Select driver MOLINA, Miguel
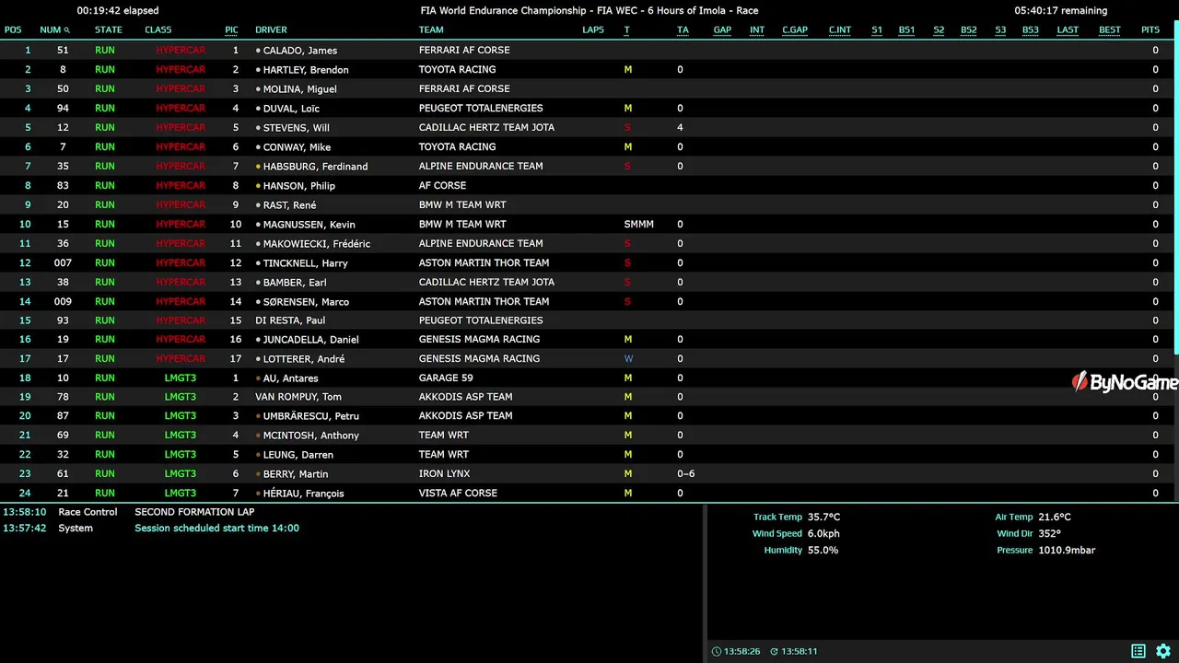 coord(299,89)
